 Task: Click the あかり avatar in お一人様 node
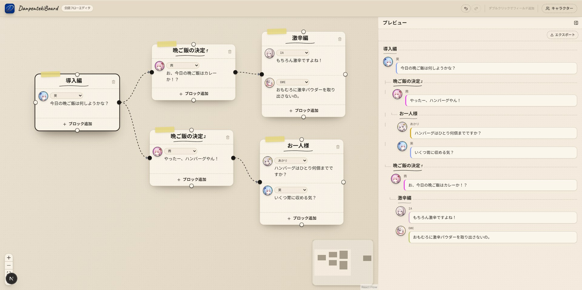coord(268,161)
